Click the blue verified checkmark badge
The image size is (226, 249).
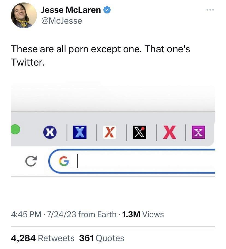pyautogui.click(x=107, y=10)
